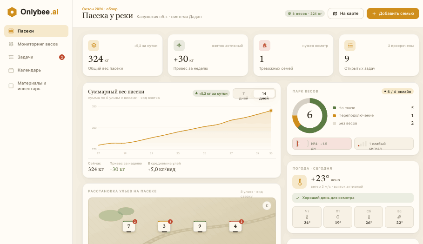
Task: Click the 1 слабый сигнал chip
Action: [x=384, y=144]
